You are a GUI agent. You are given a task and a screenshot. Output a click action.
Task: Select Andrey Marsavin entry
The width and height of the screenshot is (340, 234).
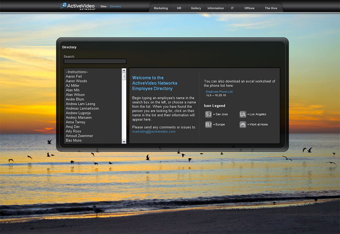[x=93, y=117]
